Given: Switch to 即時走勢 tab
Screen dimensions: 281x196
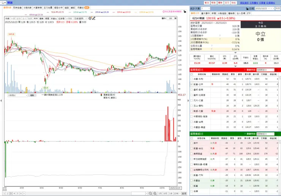Looking at the screenshot, I should pyautogui.click(x=17, y=8).
